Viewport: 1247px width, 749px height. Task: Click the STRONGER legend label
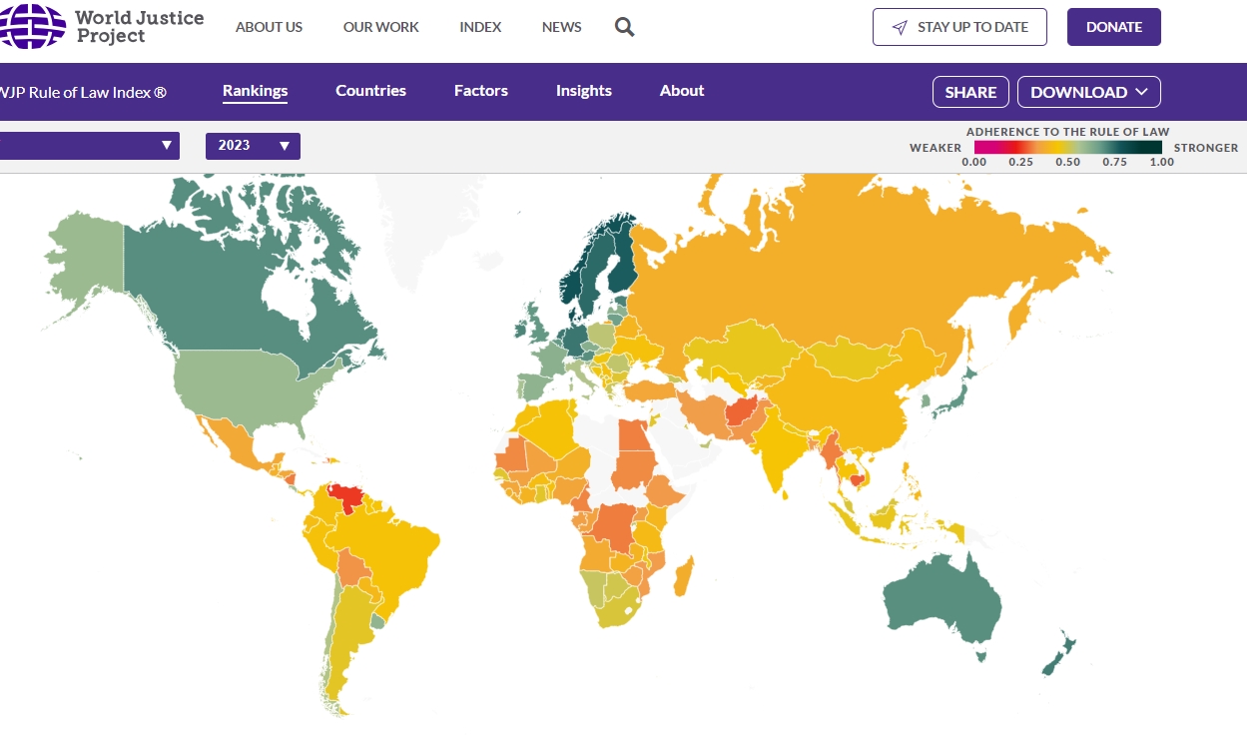1206,148
